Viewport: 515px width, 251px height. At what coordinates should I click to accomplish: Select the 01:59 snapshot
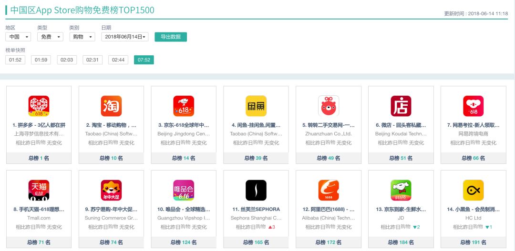click(41, 60)
